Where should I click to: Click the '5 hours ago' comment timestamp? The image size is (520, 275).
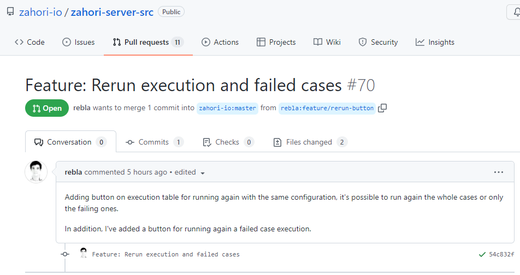147,172
